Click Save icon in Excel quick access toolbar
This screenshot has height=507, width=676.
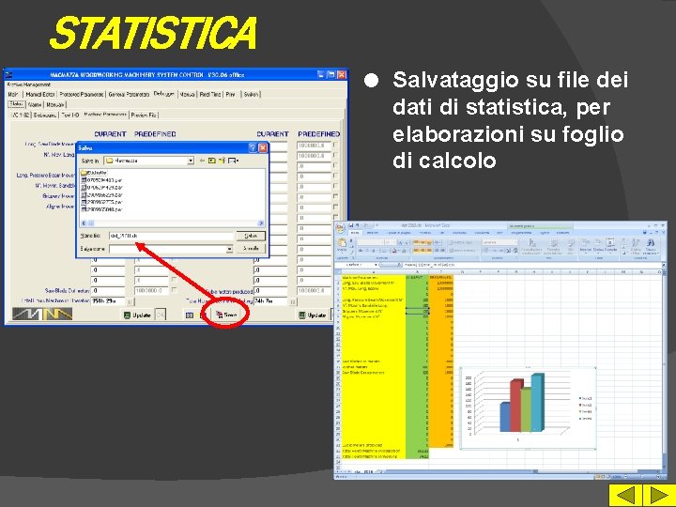[x=351, y=225]
